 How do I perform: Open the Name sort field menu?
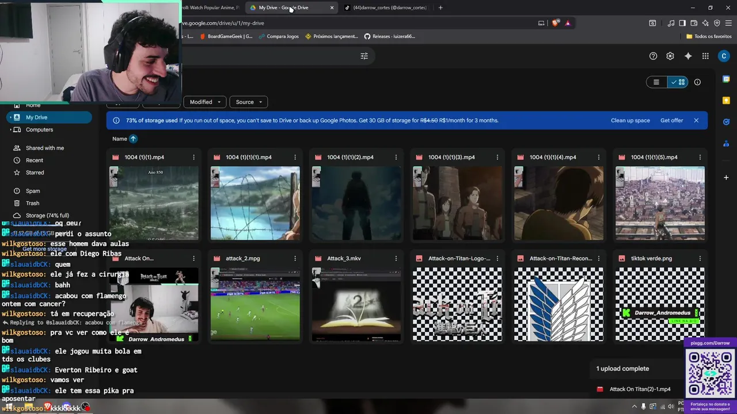tap(120, 139)
